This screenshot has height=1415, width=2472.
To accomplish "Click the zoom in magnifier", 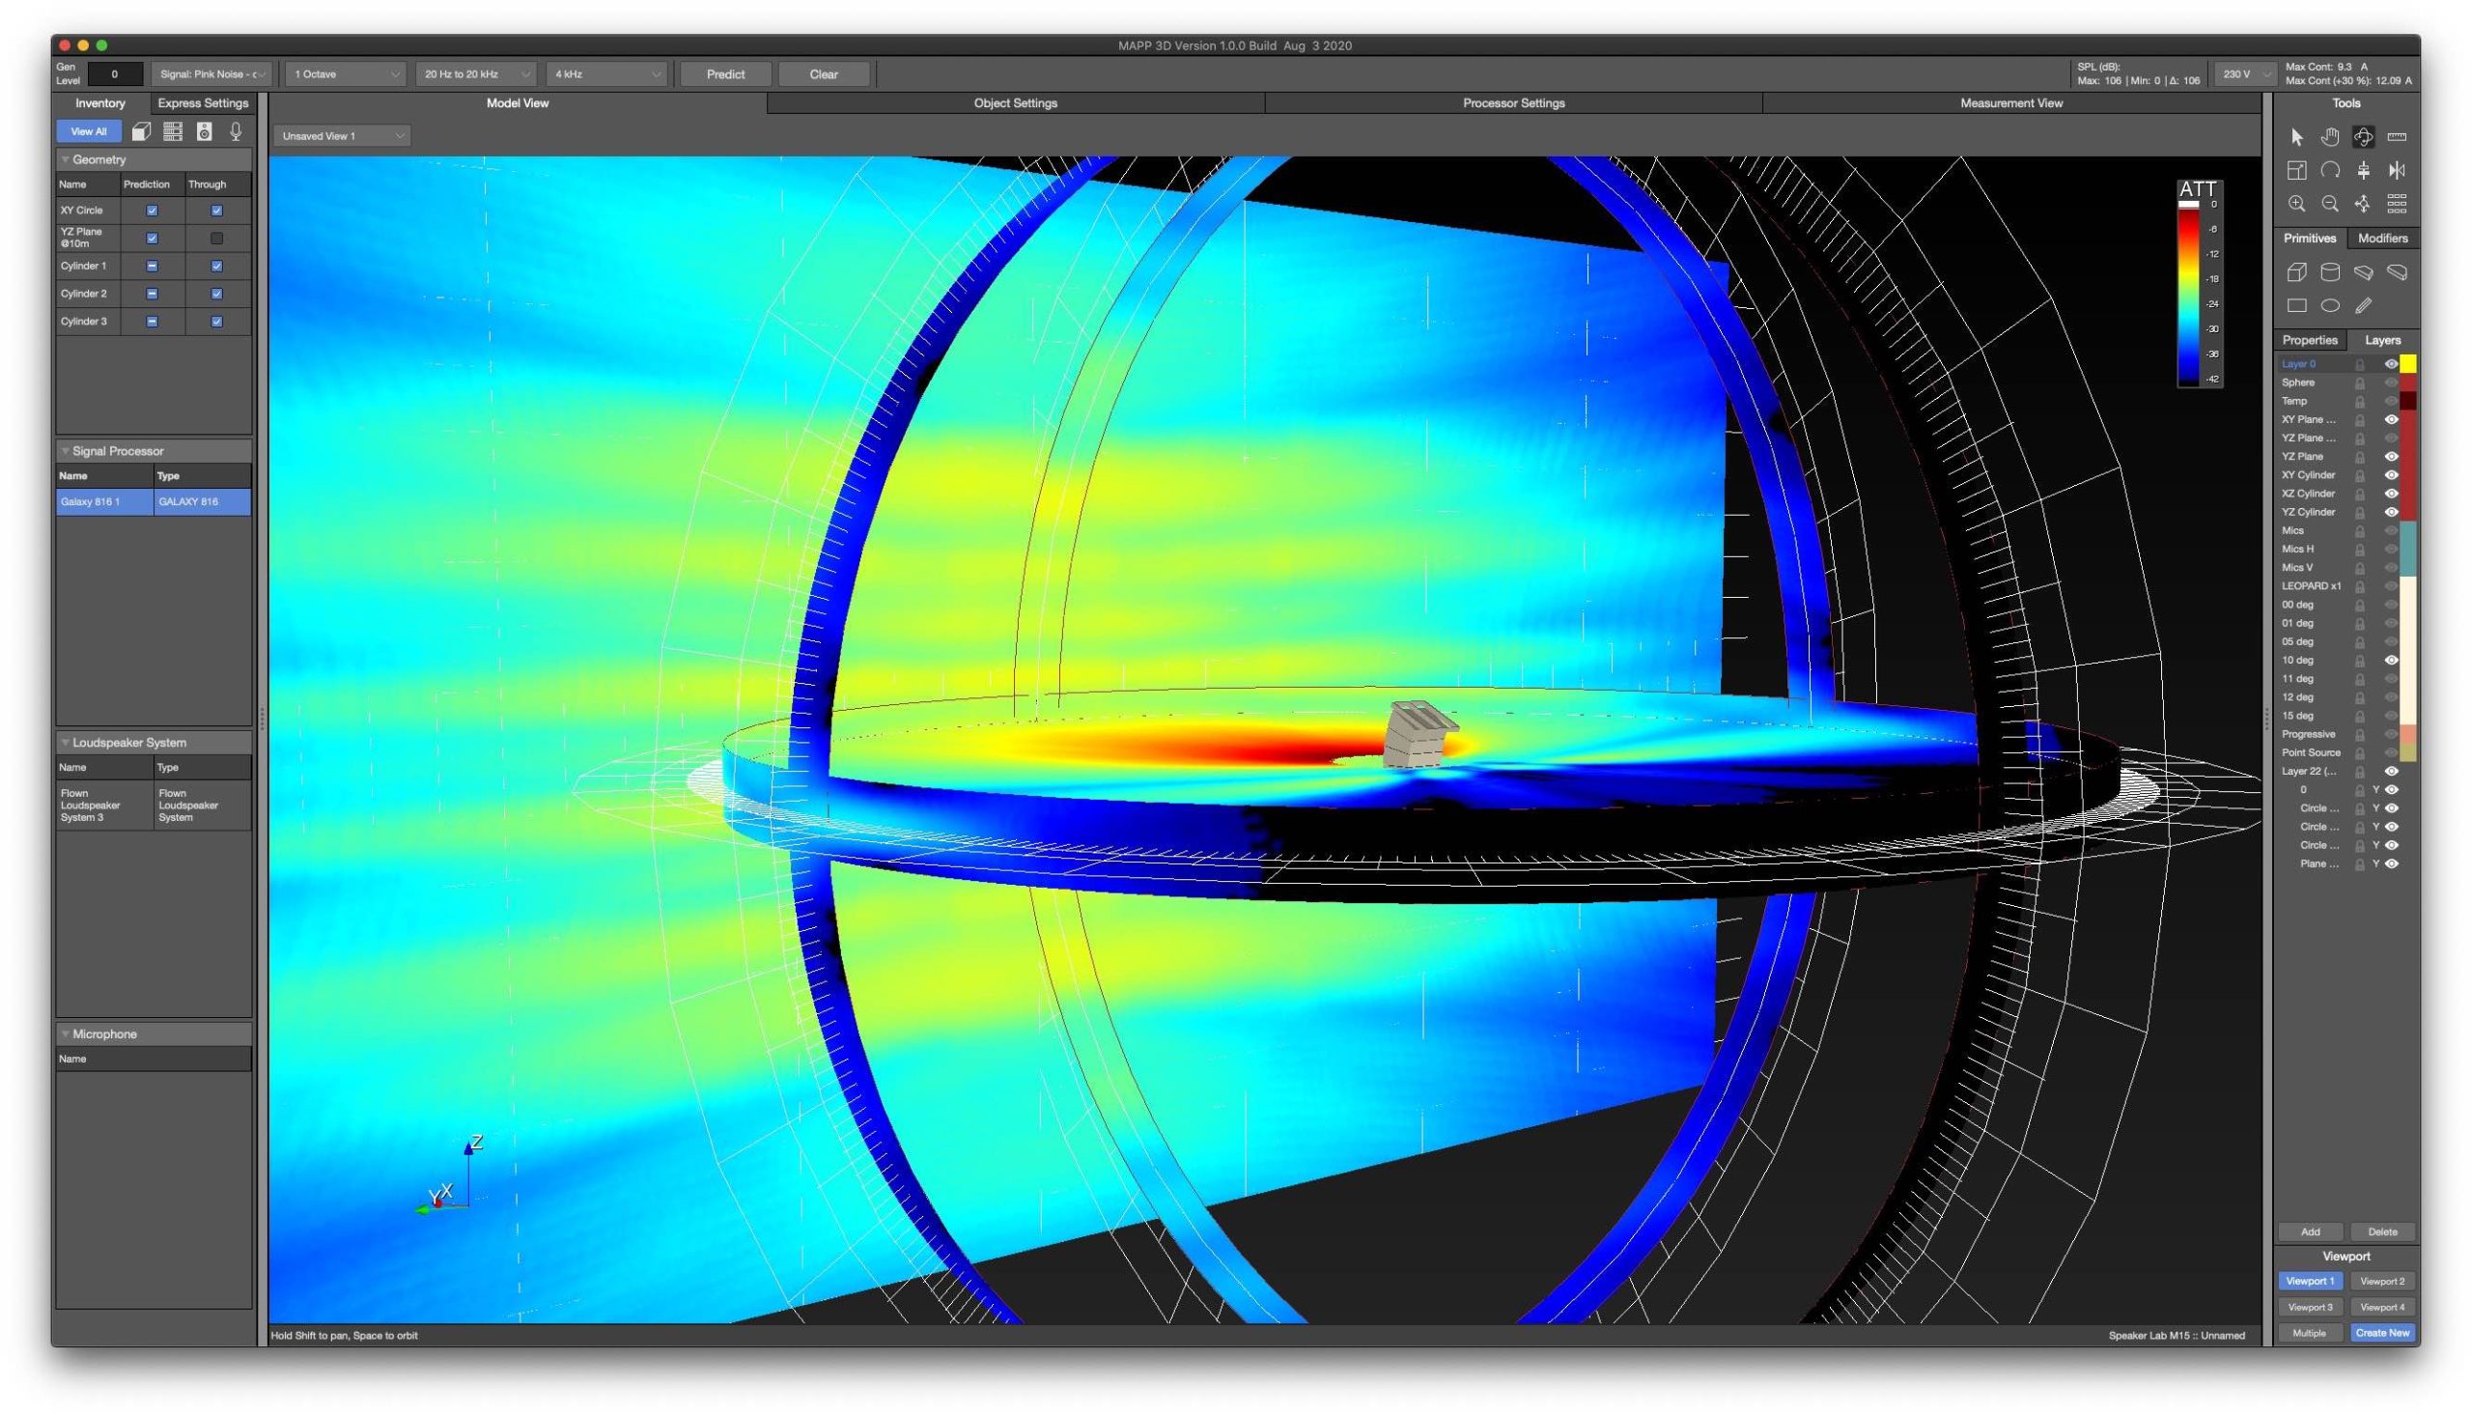I will [2296, 203].
